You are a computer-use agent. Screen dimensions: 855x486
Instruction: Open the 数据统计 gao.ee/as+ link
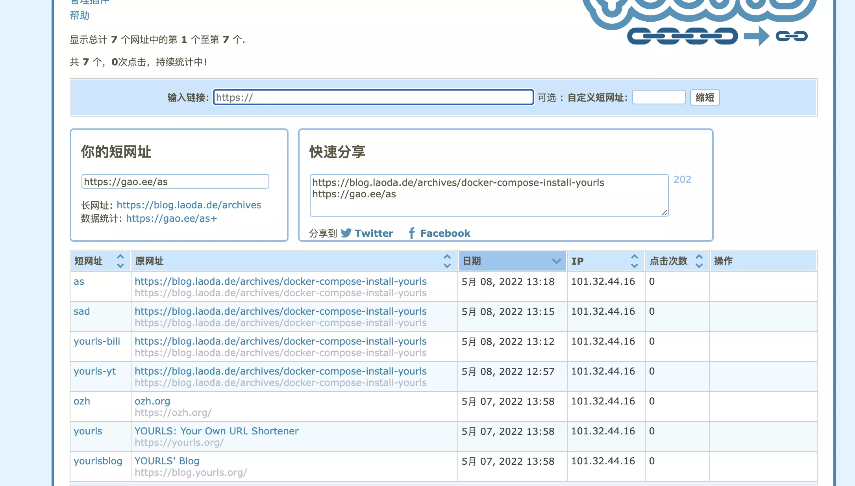pos(171,219)
